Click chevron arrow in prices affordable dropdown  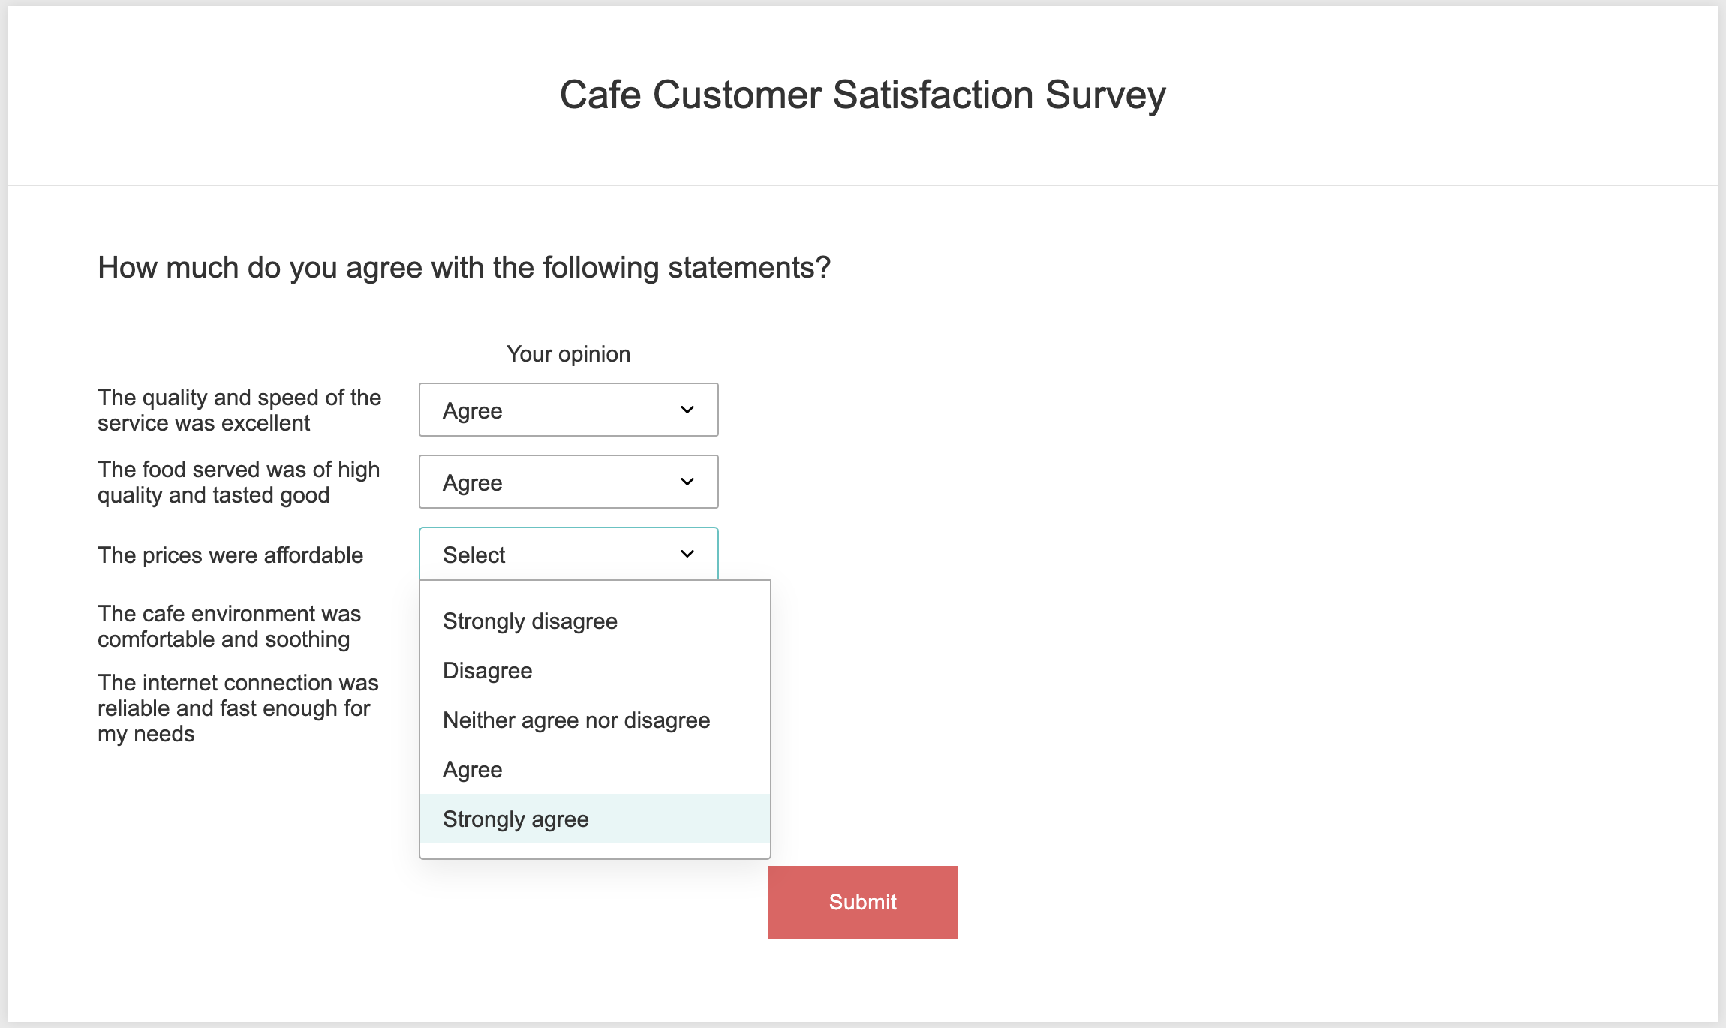687,554
